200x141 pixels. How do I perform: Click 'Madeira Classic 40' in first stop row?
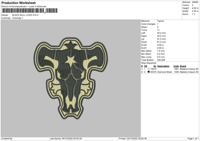tap(189, 69)
